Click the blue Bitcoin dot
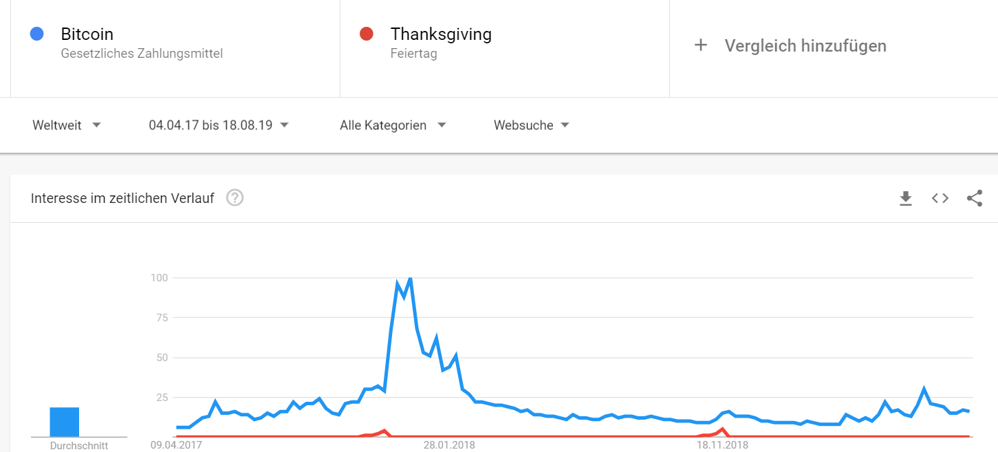The width and height of the screenshot is (998, 452). point(38,34)
